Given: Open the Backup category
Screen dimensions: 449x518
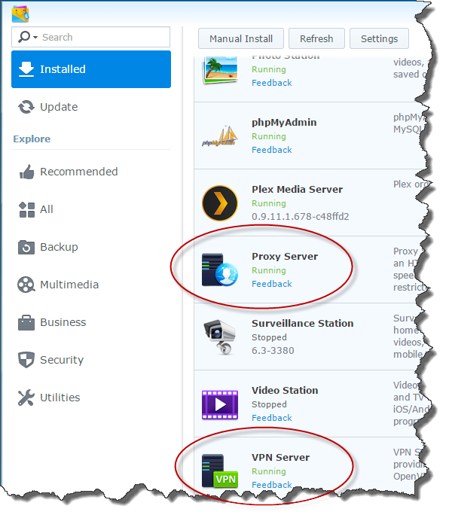Looking at the screenshot, I should [91, 247].
